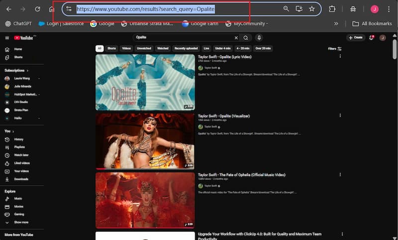Select the Under 4 min filter chip

223,48
